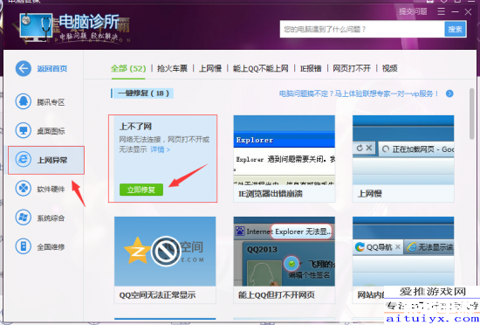Open the QQ空间无法正常显示 card
Image resolution: width=480 pixels, height=325 pixels.
click(x=165, y=260)
